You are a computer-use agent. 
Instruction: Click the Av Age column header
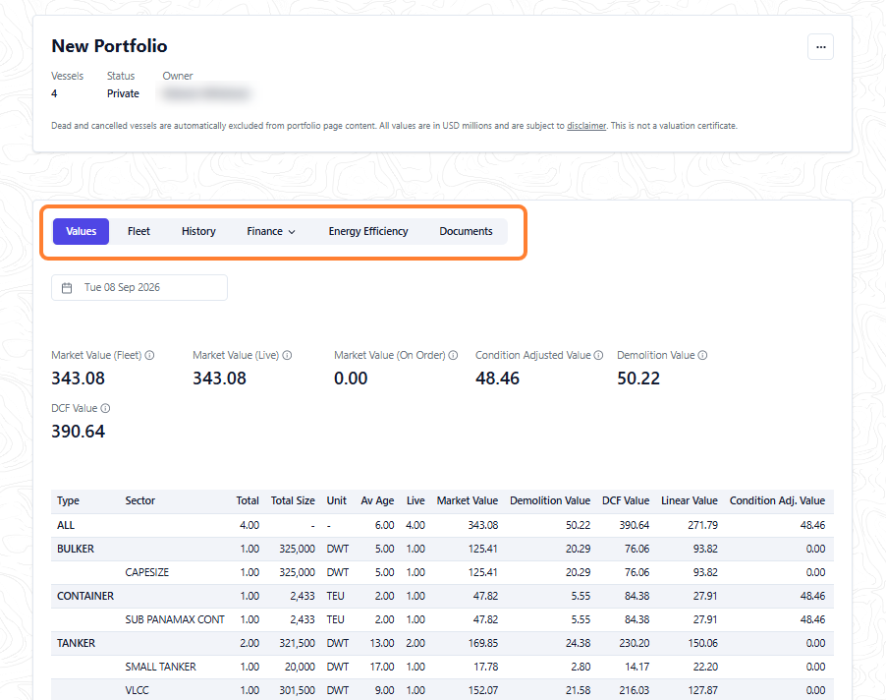point(377,501)
